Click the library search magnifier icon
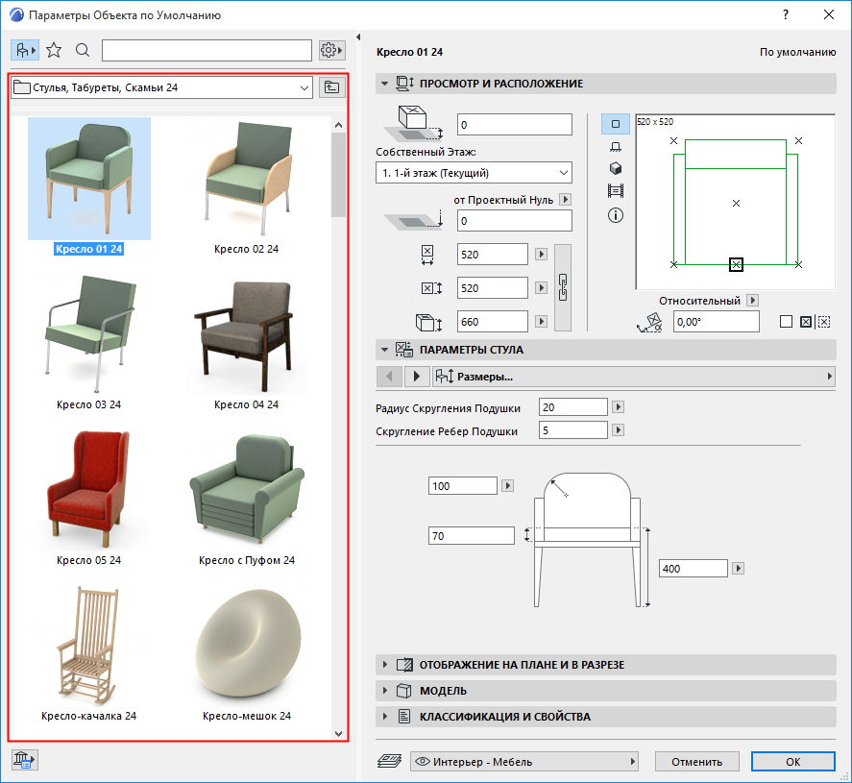The height and width of the screenshot is (783, 852). (x=83, y=50)
